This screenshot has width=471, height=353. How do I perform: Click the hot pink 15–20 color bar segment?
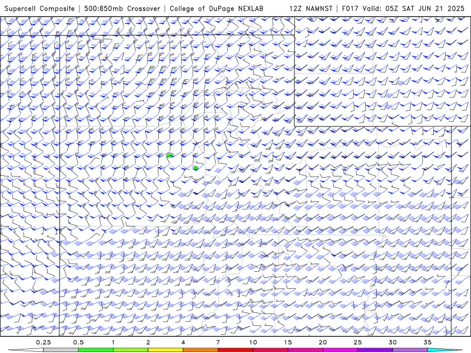[305, 350]
